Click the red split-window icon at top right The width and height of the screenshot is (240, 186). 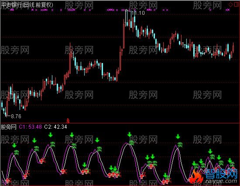pyautogui.click(x=237, y=4)
